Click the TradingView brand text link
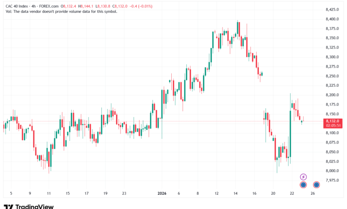 pyautogui.click(x=35, y=206)
